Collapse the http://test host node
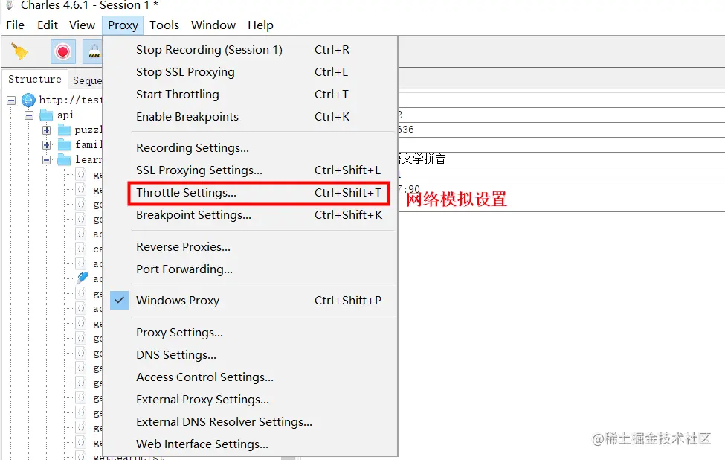The height and width of the screenshot is (460, 725). click(11, 100)
